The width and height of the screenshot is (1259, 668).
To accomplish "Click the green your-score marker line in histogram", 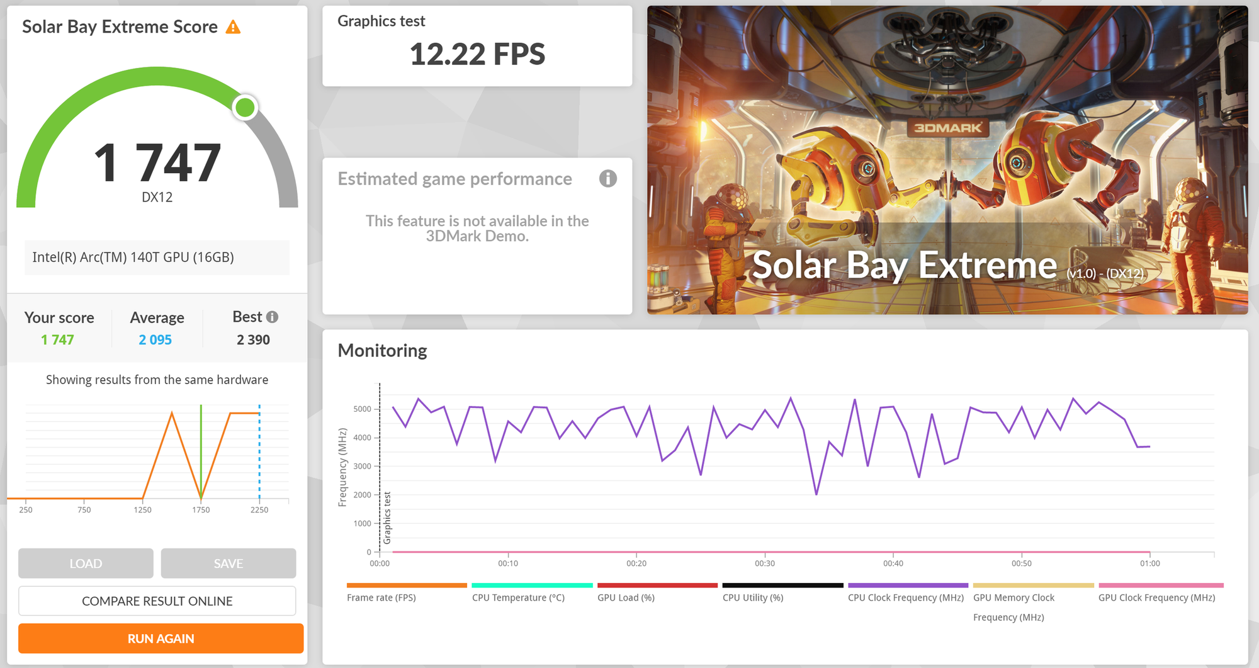I will coord(201,452).
